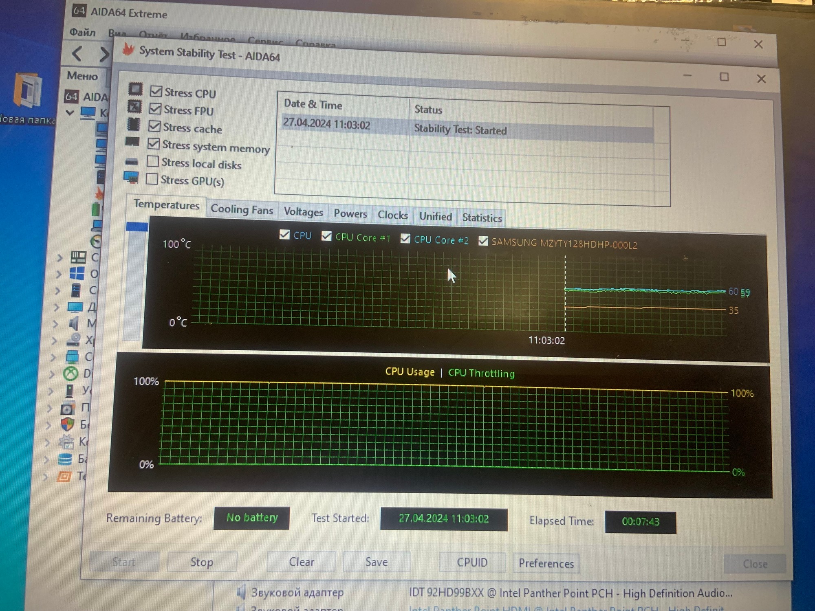
Task: Select the Network computers icon in tree
Action: coord(72,356)
